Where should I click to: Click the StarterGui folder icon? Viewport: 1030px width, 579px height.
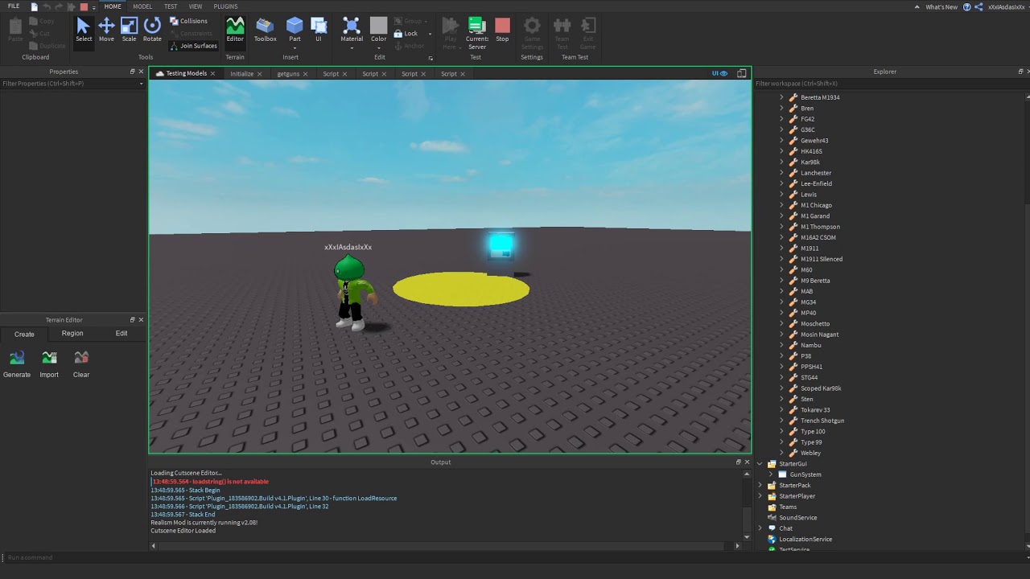pyautogui.click(x=772, y=464)
